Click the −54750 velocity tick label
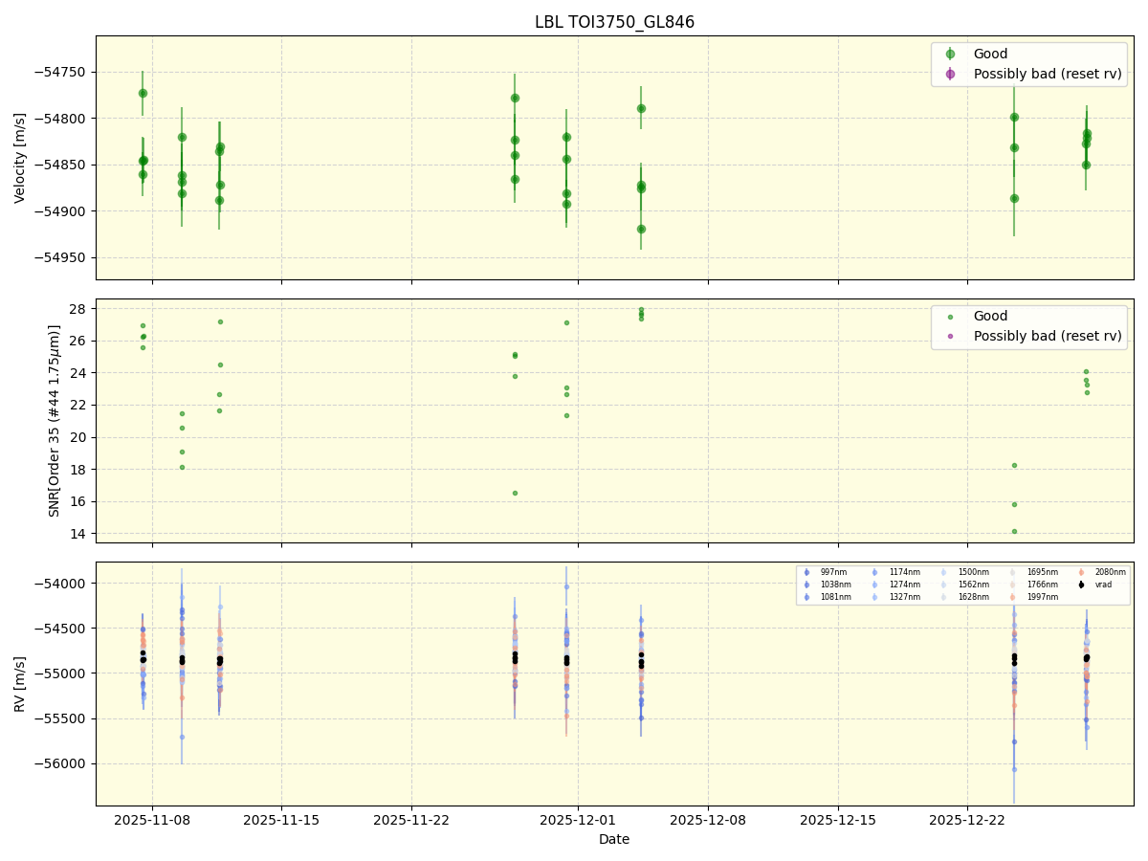This screenshot has height=861, width=1148. (60, 72)
